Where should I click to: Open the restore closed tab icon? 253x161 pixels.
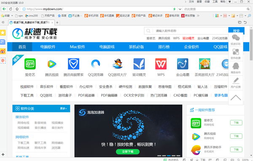coord(245,22)
